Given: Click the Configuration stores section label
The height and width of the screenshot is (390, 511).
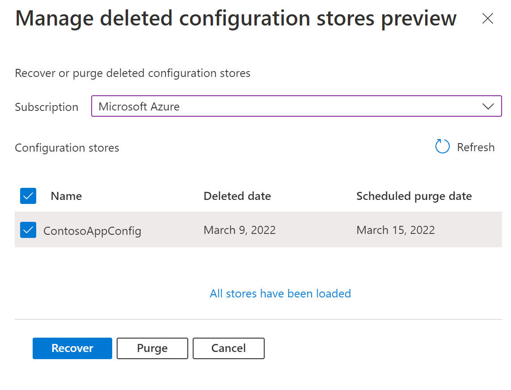Looking at the screenshot, I should [x=67, y=148].
